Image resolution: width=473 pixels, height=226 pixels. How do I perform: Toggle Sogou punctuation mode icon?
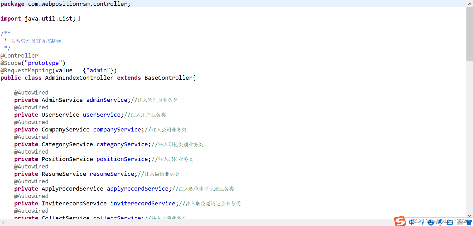point(421,222)
